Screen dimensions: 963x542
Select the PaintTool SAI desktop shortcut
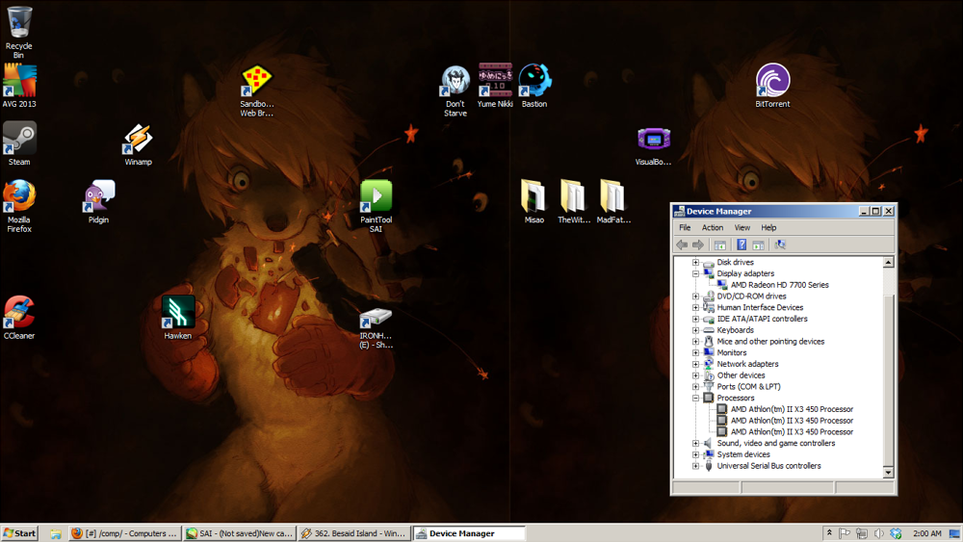point(376,206)
